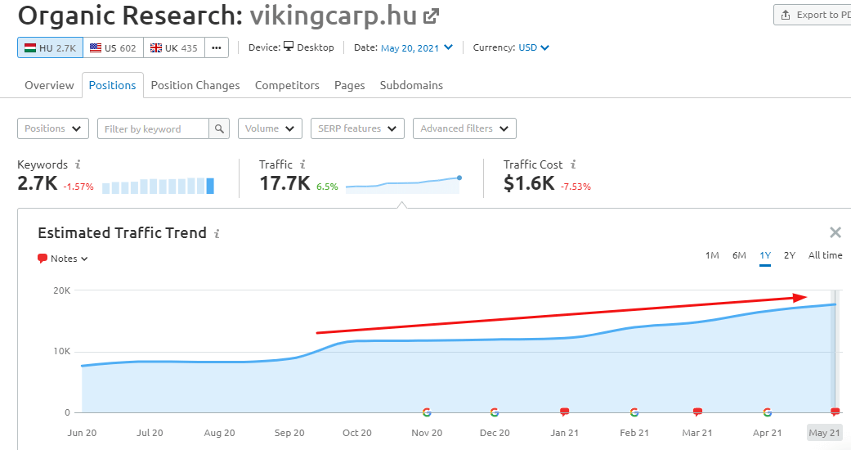Image resolution: width=851 pixels, height=450 pixels.
Task: Open the Estimated Traffic Trend info icon
Action: click(x=217, y=234)
